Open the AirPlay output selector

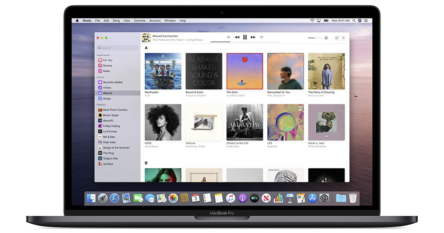coord(326,38)
